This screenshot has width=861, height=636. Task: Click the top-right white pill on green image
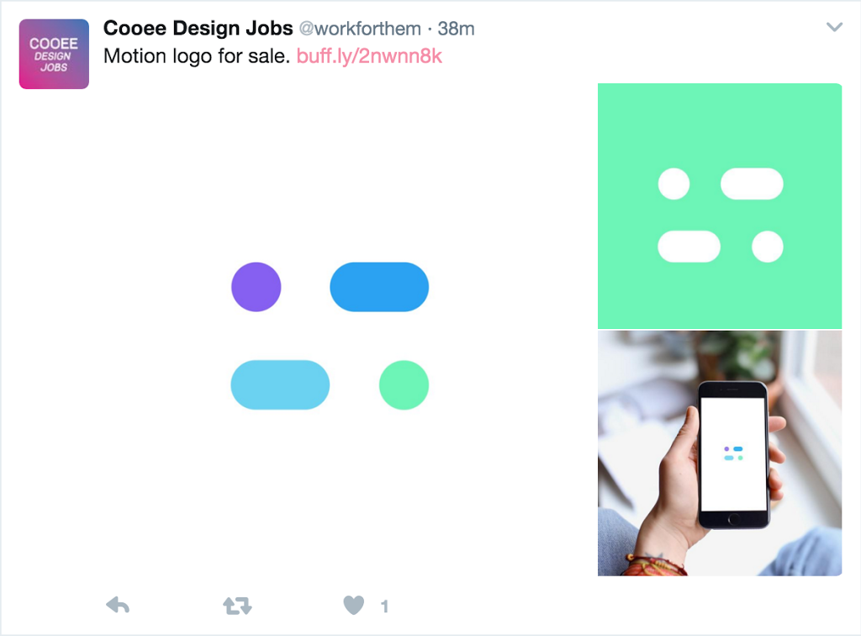tap(752, 183)
